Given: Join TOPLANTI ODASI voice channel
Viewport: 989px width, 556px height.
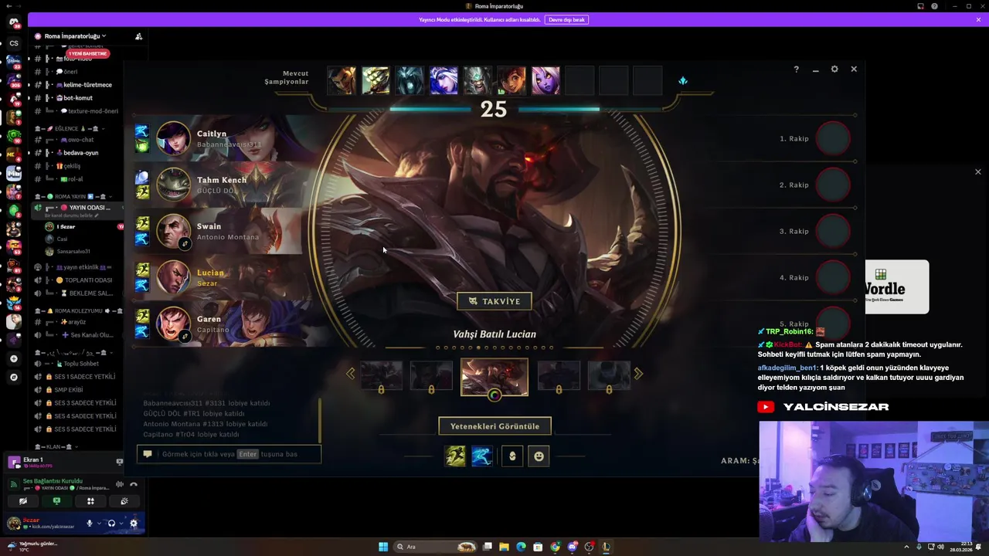Looking at the screenshot, I should point(77,280).
